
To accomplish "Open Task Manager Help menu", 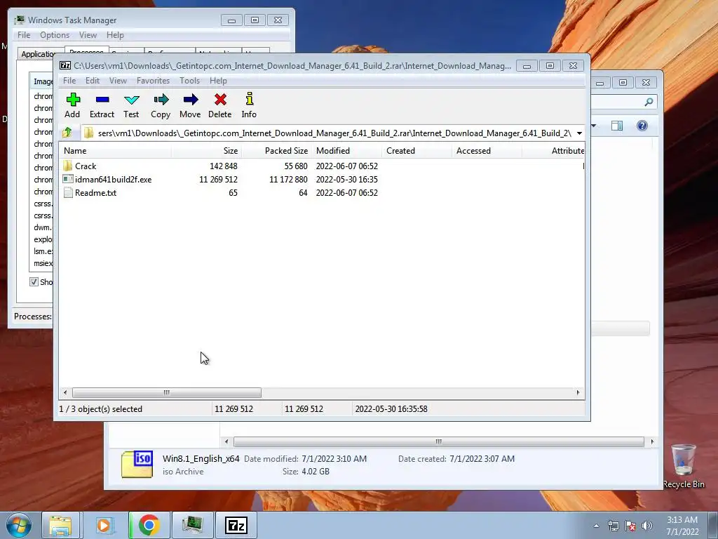I will coord(115,35).
